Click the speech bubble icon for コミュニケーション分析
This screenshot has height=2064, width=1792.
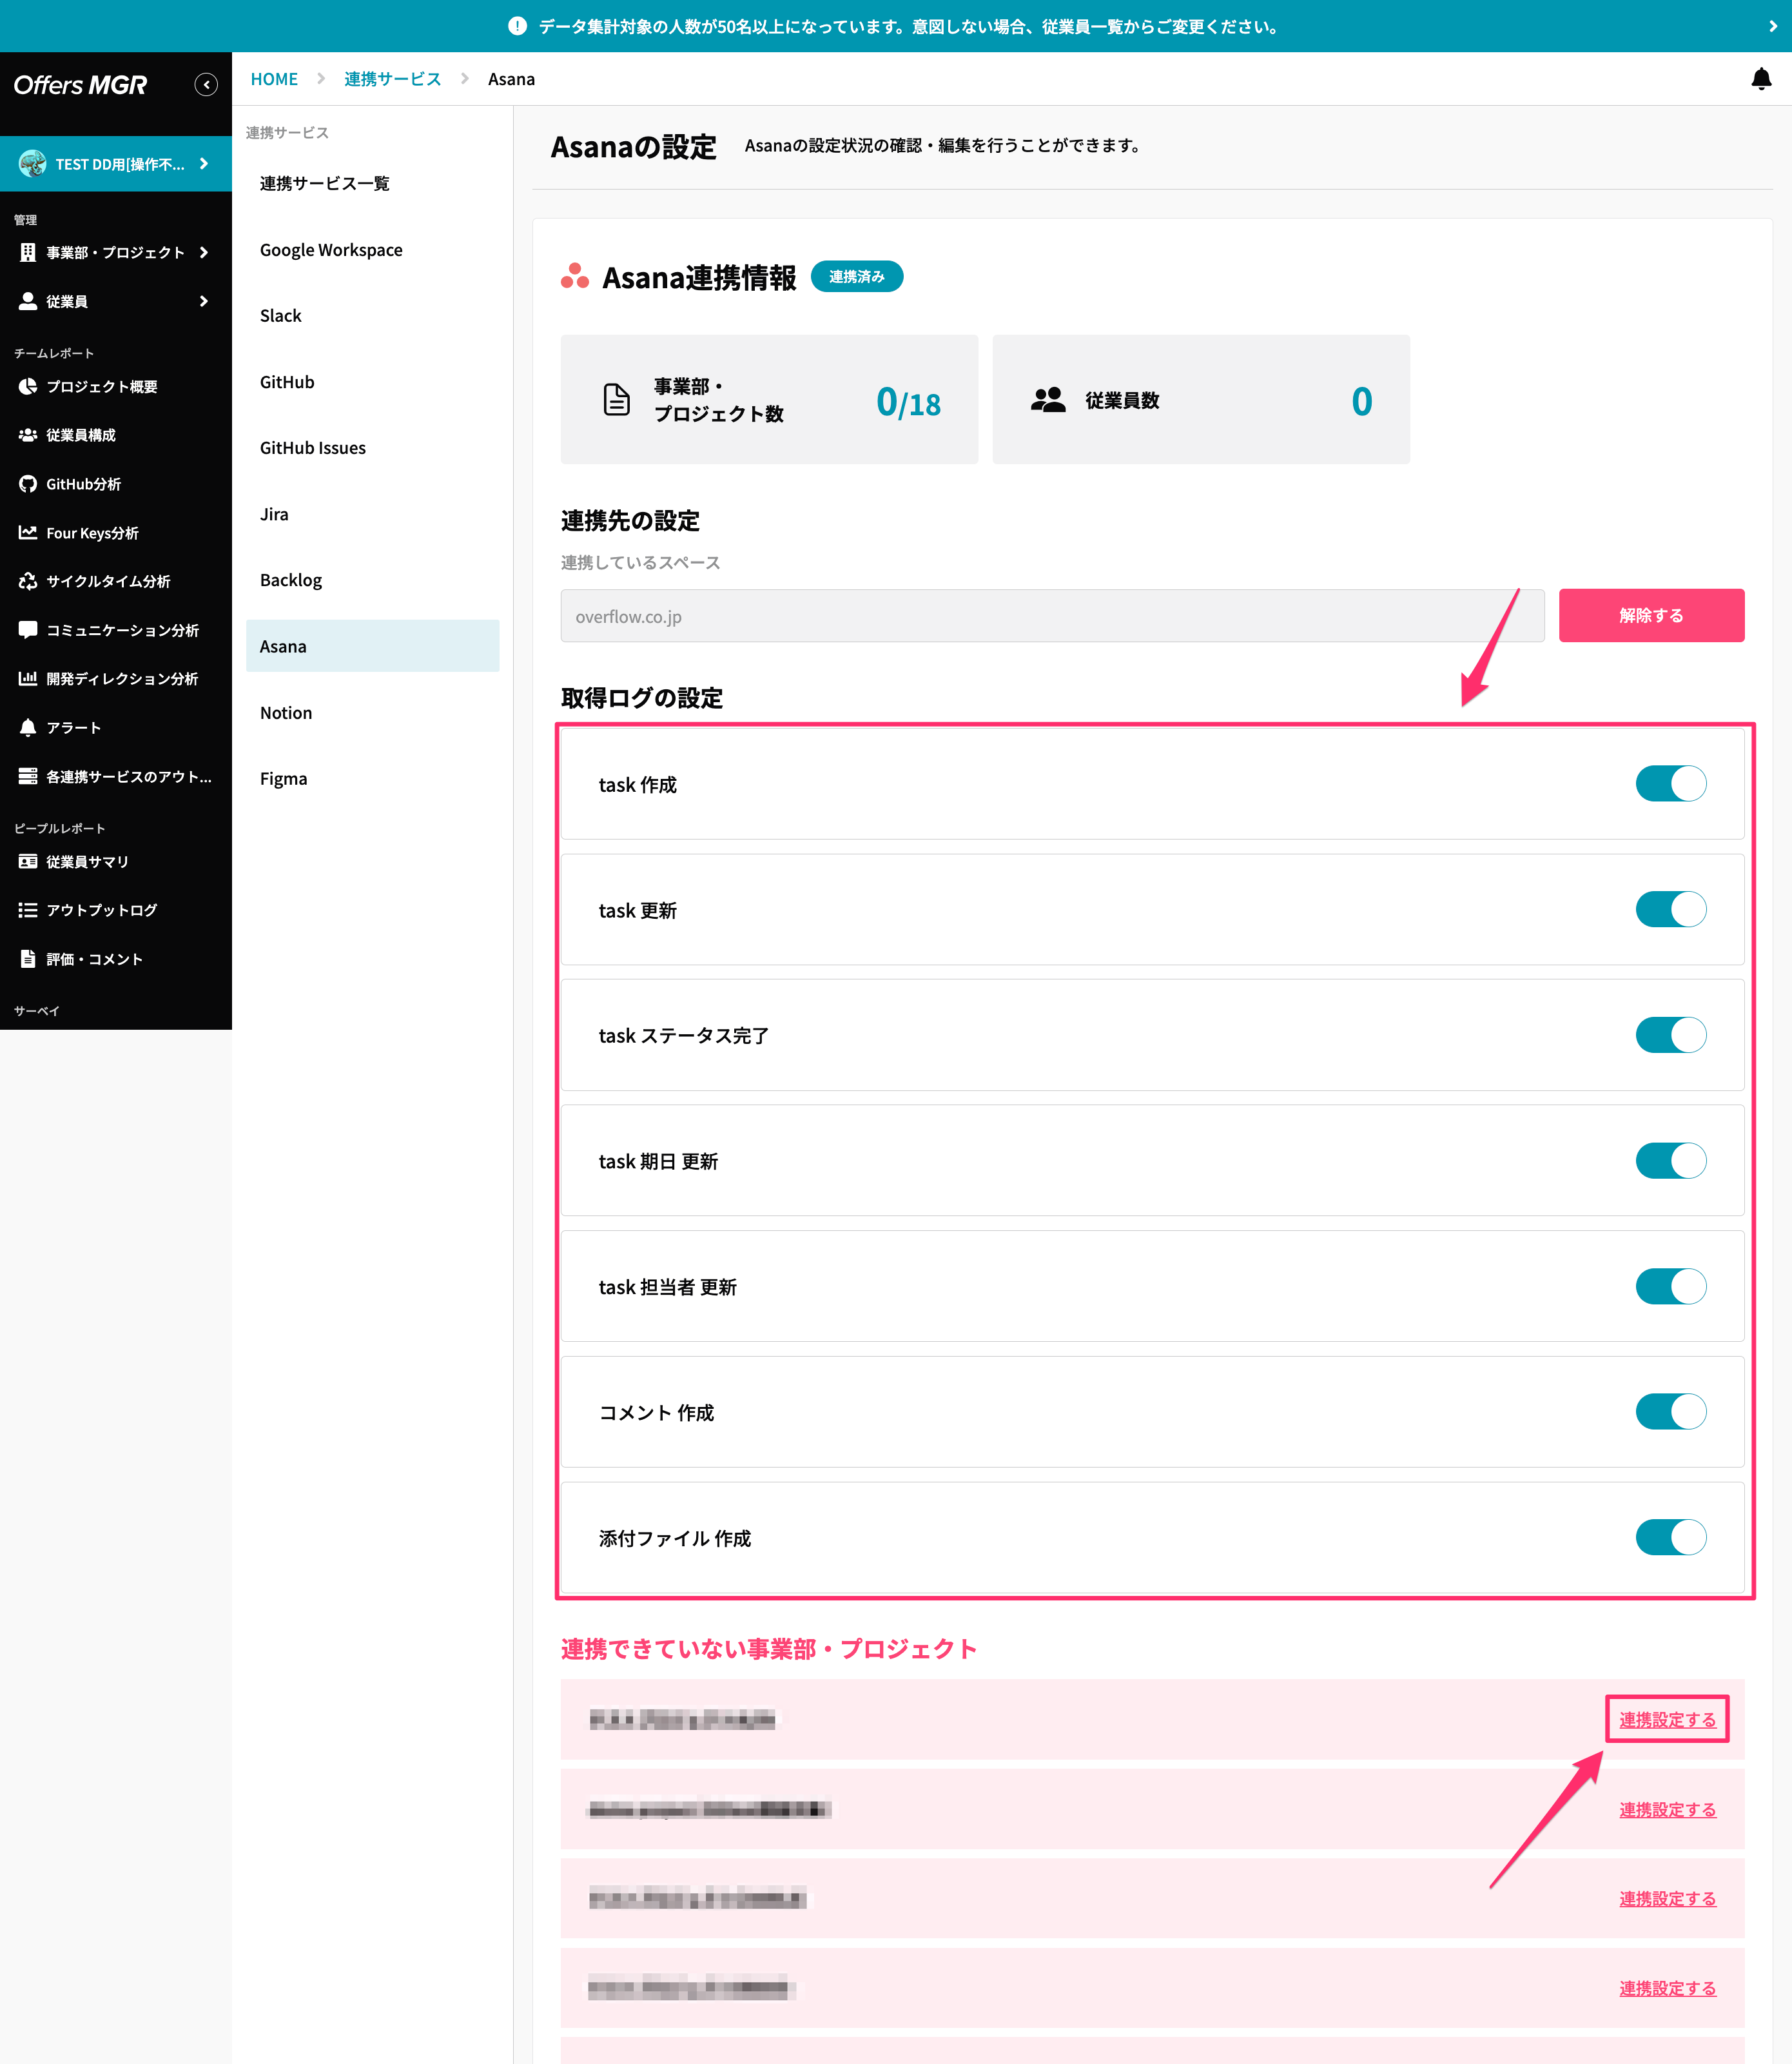28,631
